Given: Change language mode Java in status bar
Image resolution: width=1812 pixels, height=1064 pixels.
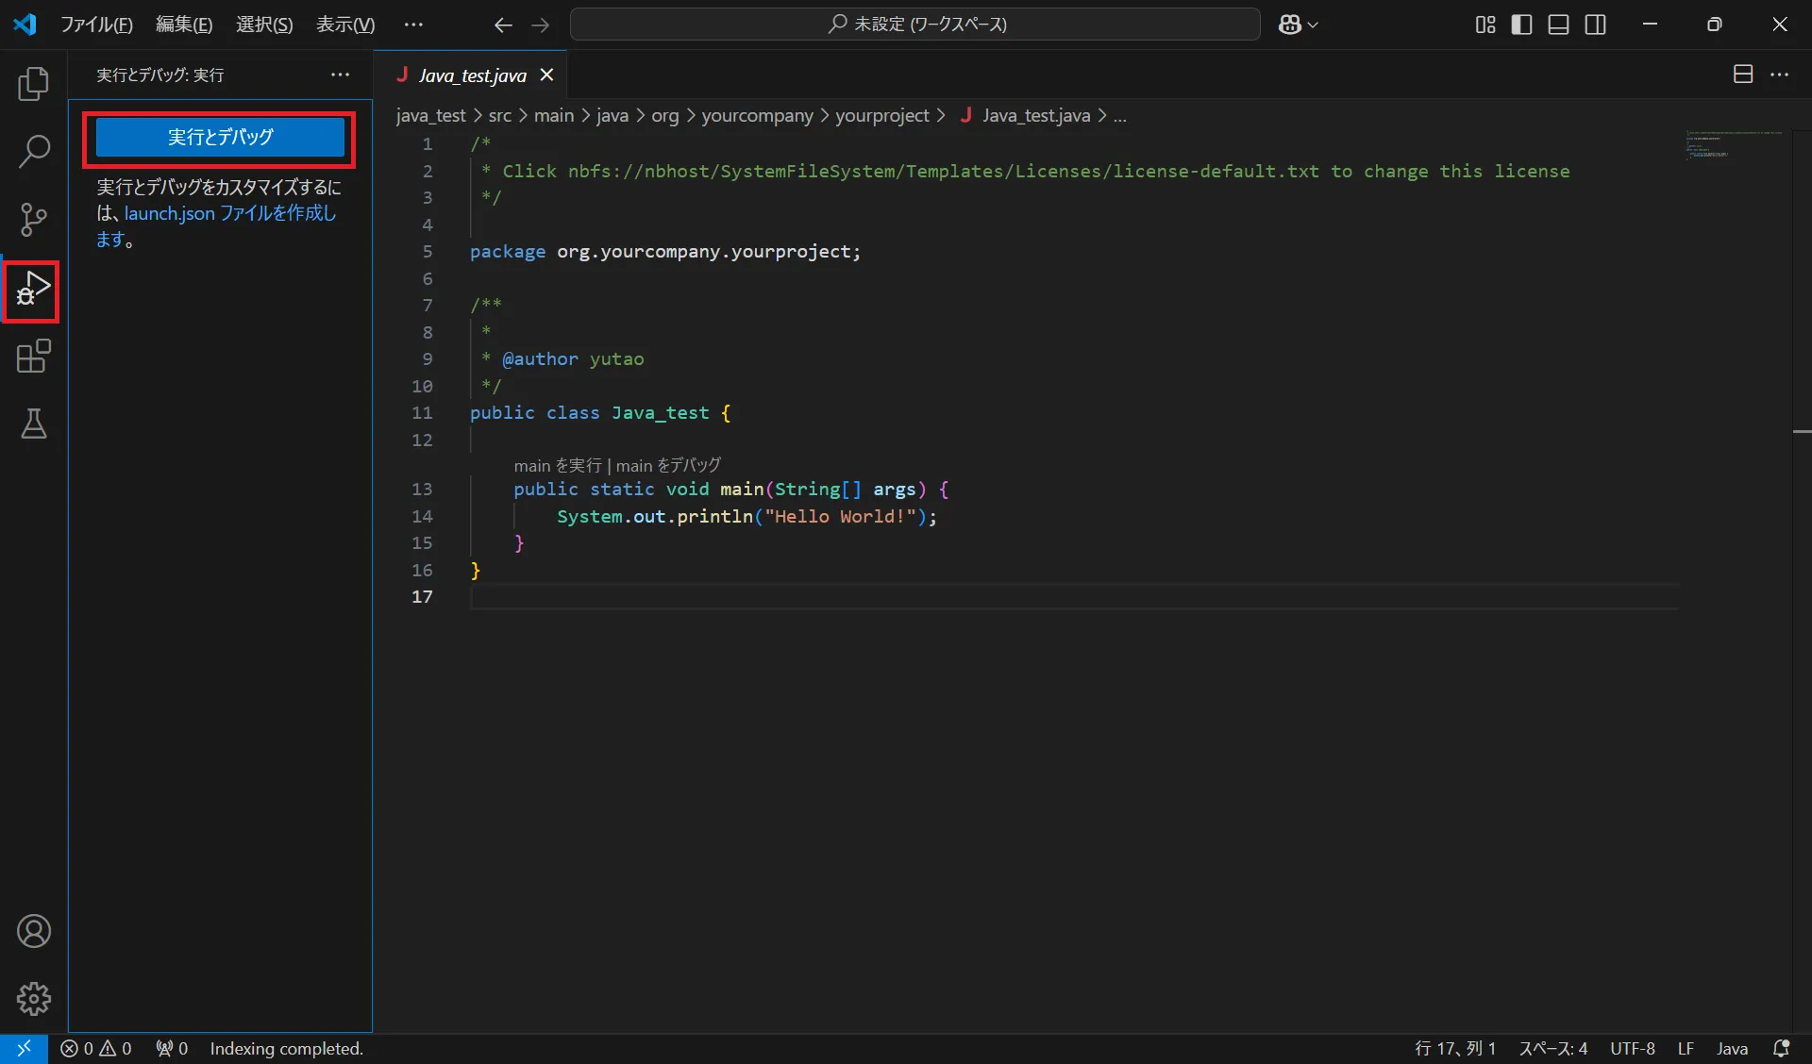Looking at the screenshot, I should [1732, 1048].
